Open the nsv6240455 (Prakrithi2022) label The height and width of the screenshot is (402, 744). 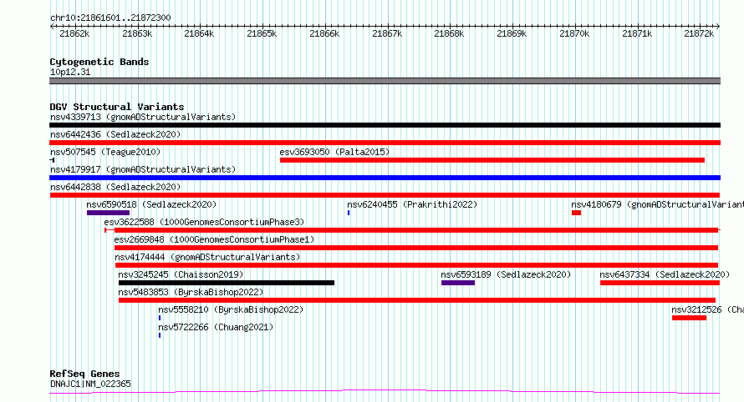pyautogui.click(x=412, y=204)
